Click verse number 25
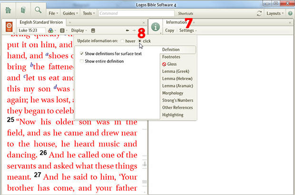The height and width of the screenshot is (195, 295). point(10,120)
